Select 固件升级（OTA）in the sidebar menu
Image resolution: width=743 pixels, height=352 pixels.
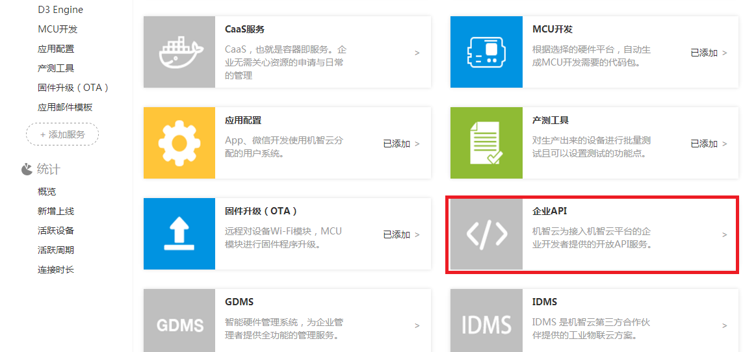[x=73, y=88]
